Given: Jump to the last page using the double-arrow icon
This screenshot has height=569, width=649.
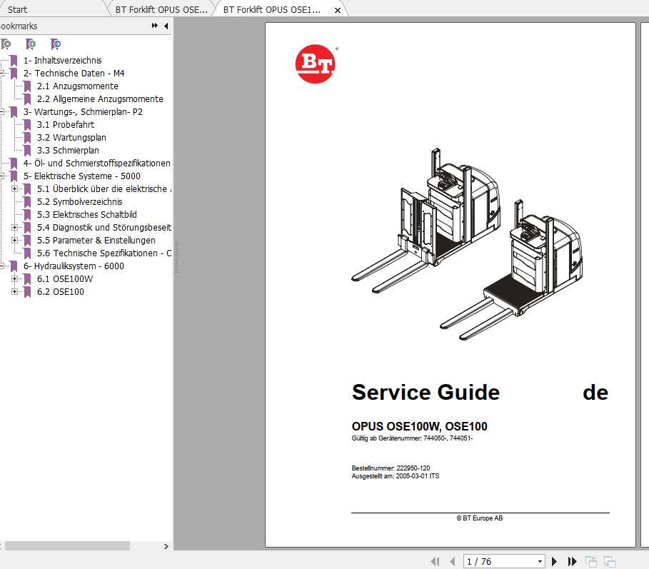Looking at the screenshot, I should pos(571,561).
